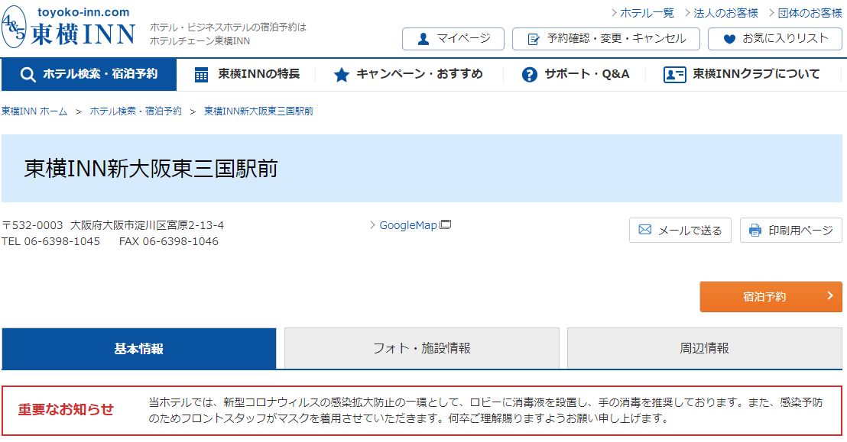Open the 東横INNの特長 menu item

[x=247, y=75]
